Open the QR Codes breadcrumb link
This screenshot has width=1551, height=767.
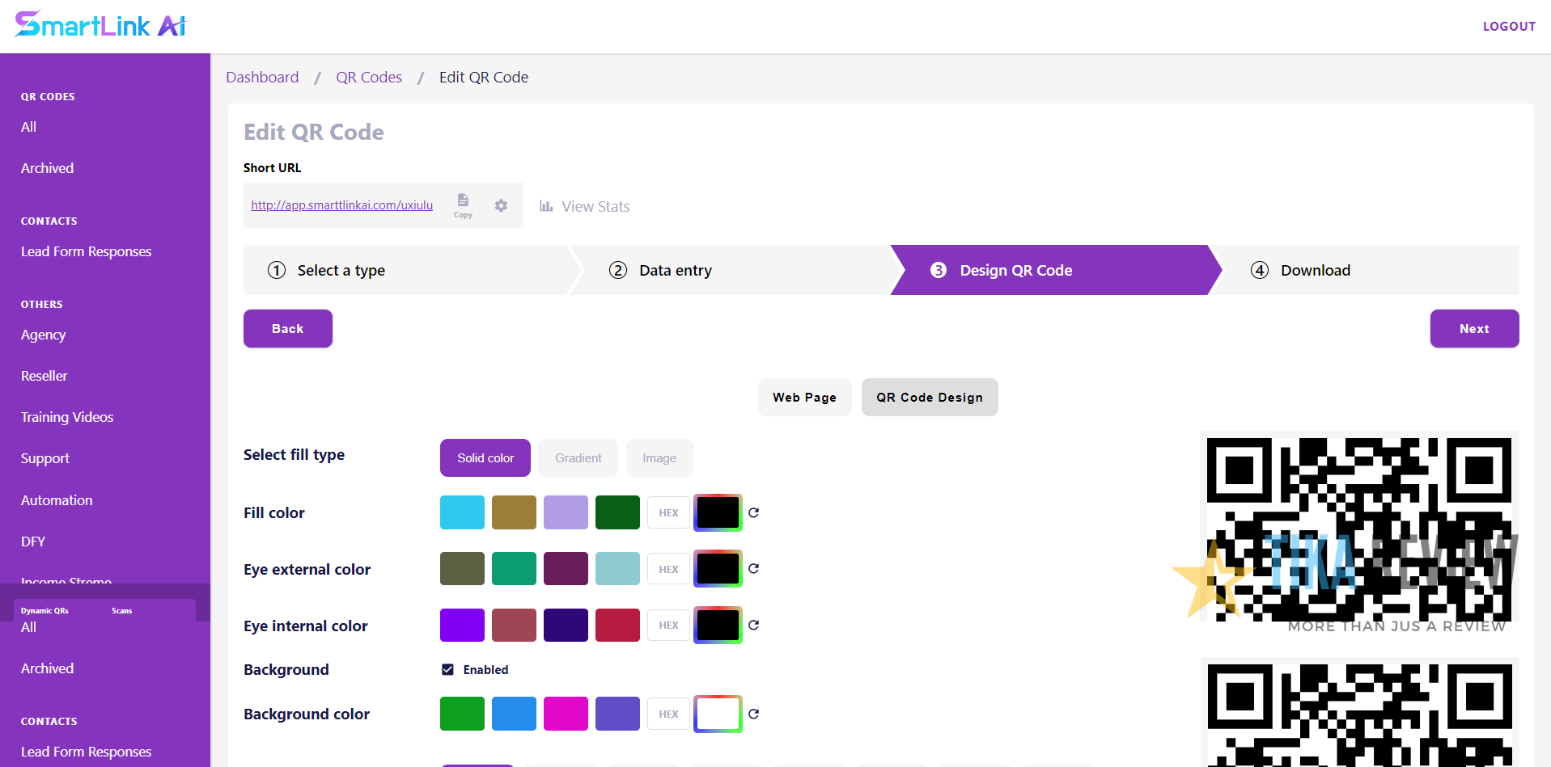(x=369, y=77)
